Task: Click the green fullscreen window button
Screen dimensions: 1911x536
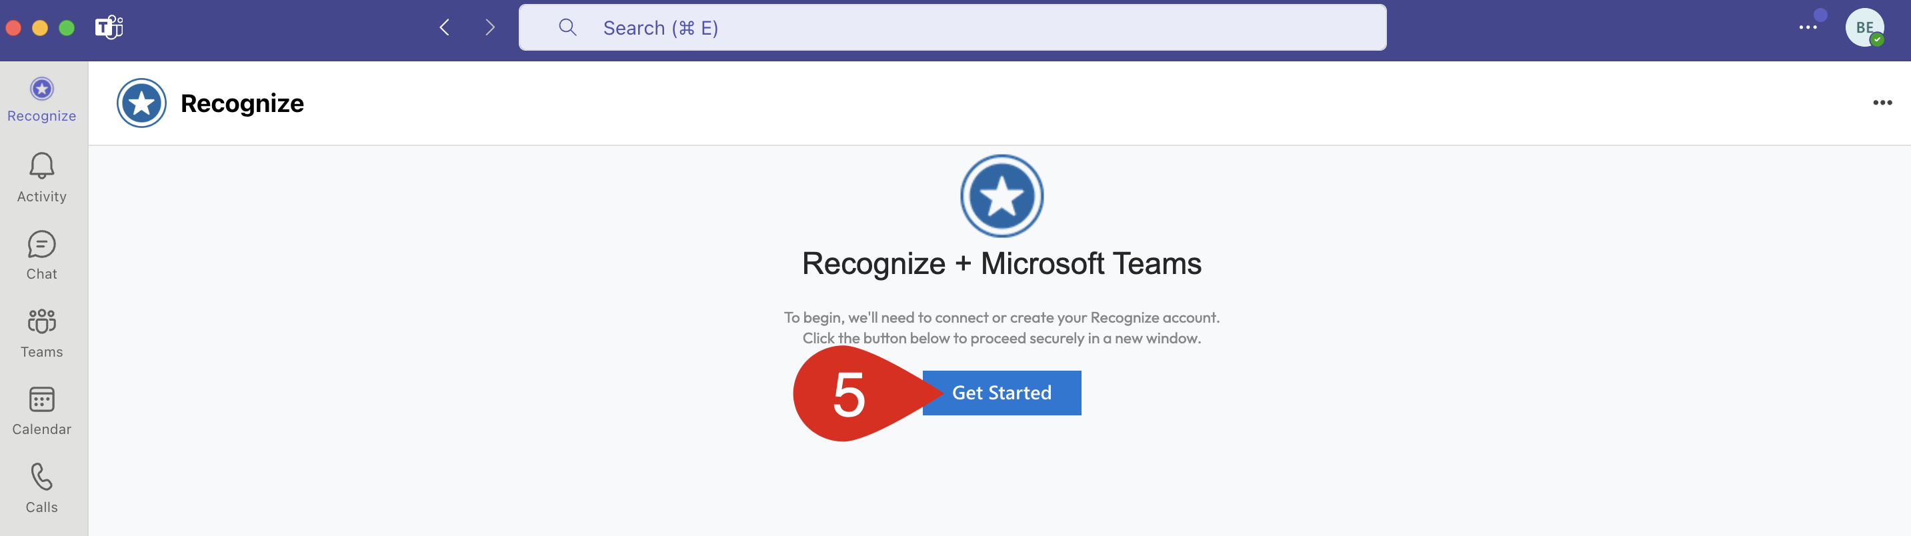Action: pyautogui.click(x=67, y=28)
